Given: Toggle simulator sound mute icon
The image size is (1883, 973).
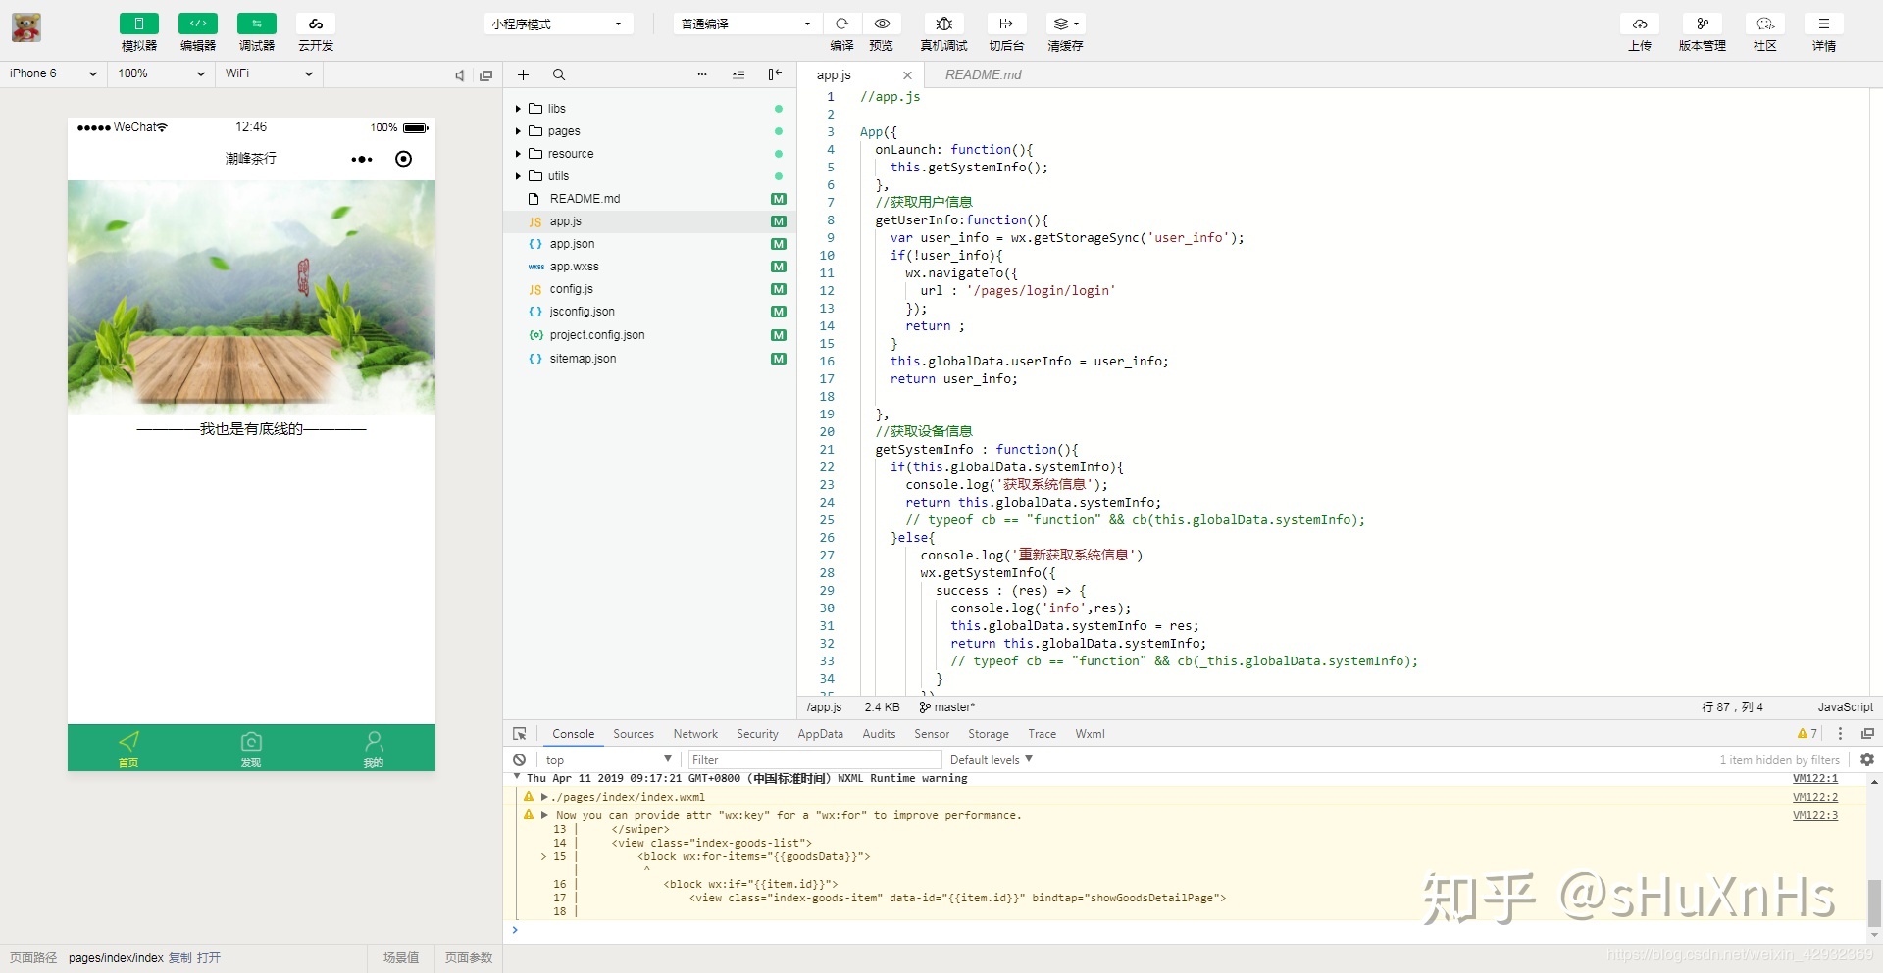Looking at the screenshot, I should pyautogui.click(x=459, y=75).
